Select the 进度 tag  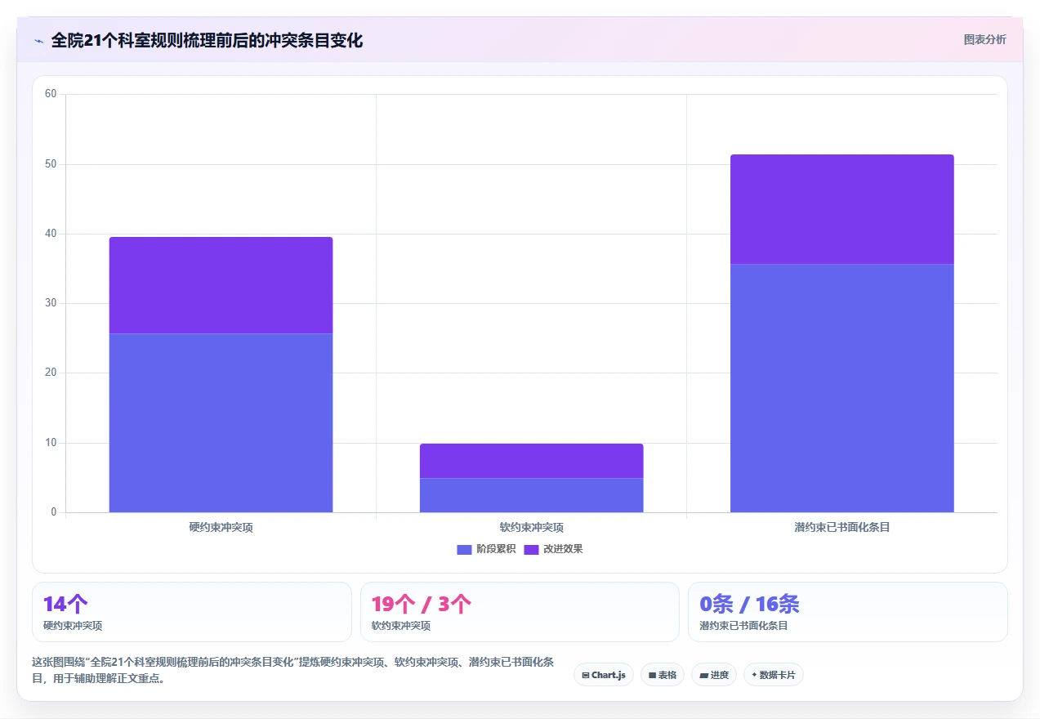tap(714, 675)
